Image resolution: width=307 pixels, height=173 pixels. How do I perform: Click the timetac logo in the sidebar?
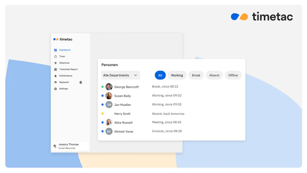pyautogui.click(x=63, y=39)
